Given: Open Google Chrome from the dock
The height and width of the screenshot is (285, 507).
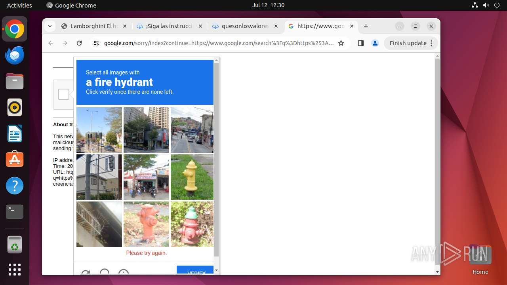Looking at the screenshot, I should point(15,29).
